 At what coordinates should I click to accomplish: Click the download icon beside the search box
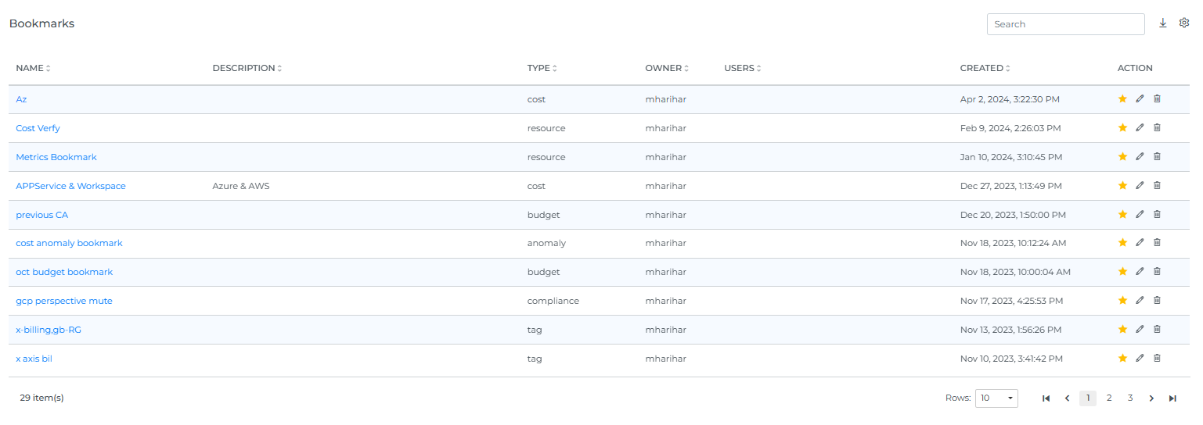[x=1162, y=23]
